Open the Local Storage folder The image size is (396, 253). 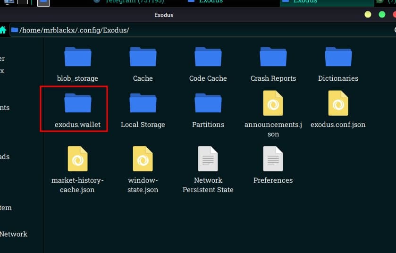pos(143,103)
